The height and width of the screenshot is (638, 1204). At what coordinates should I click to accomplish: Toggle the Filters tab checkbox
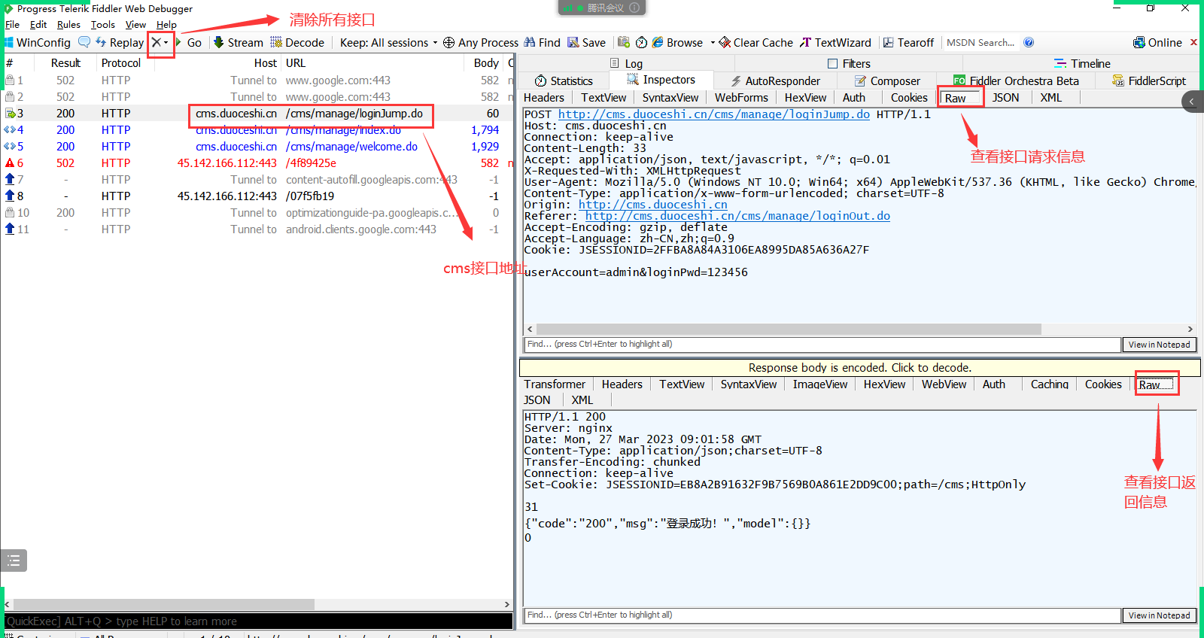pos(832,64)
